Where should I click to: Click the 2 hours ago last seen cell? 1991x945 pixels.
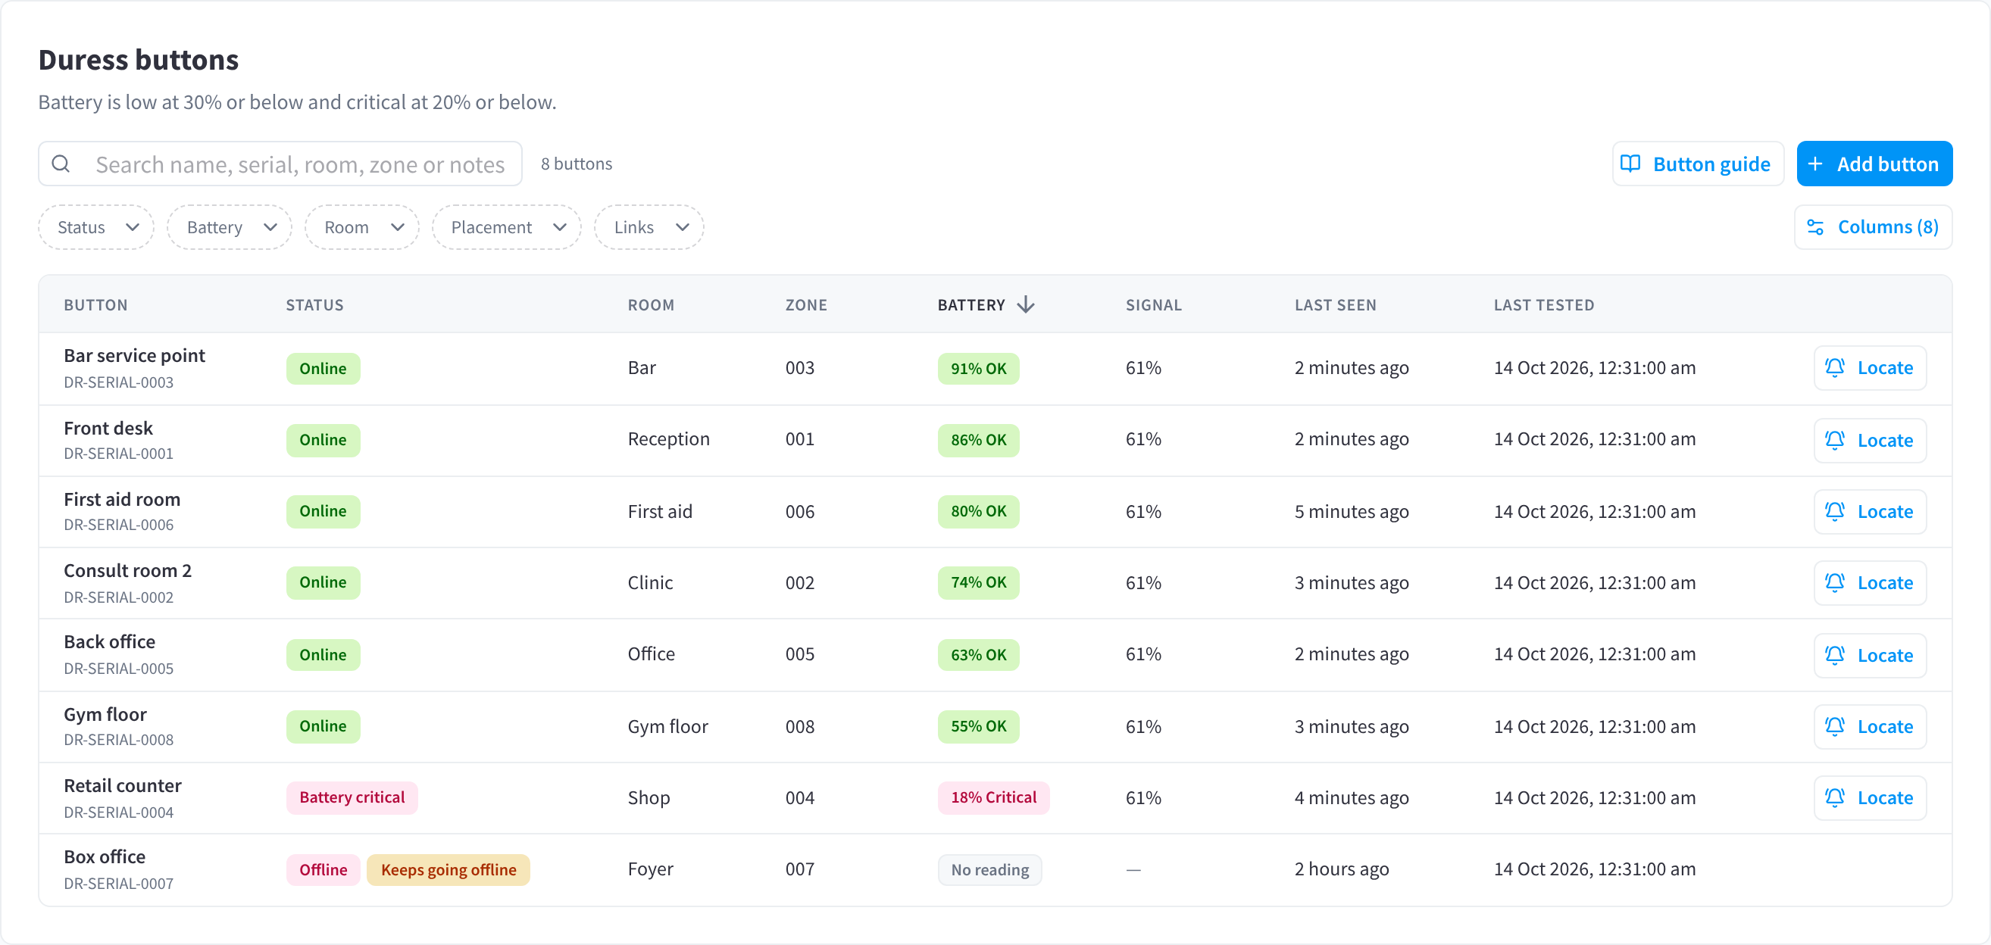[x=1342, y=869]
